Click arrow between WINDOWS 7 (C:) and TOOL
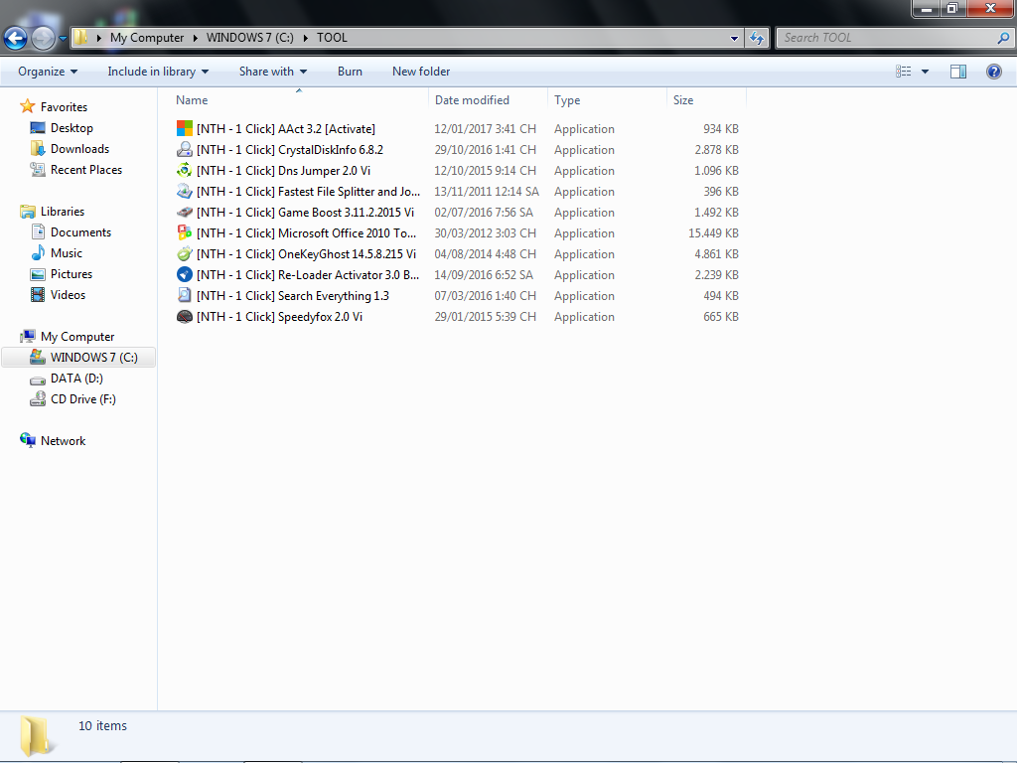The height and width of the screenshot is (763, 1017). (x=305, y=38)
